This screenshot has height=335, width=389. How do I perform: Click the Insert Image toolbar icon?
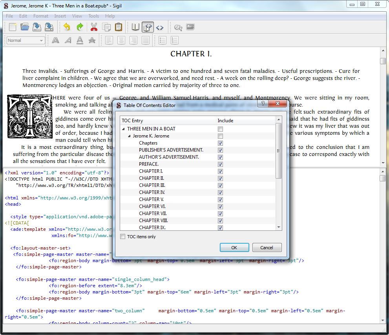click(x=190, y=27)
